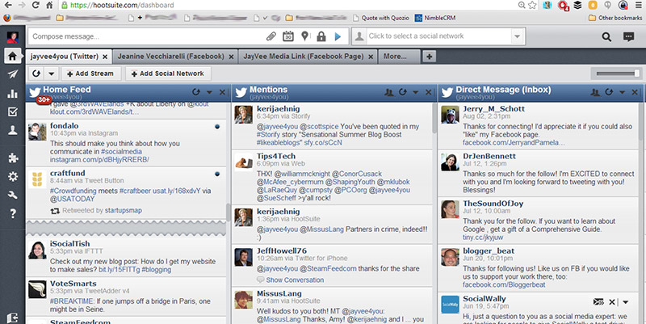Expand the social network selector dropdown
The image size is (646, 324).
coord(518,36)
